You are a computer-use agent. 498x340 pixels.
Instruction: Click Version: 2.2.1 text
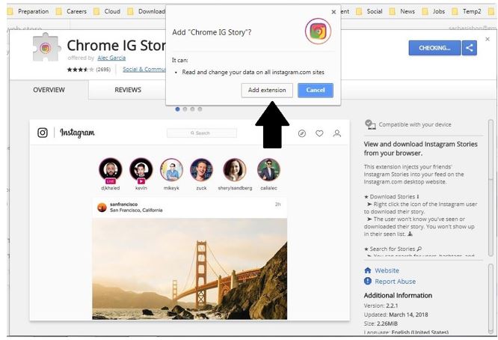coord(381,306)
